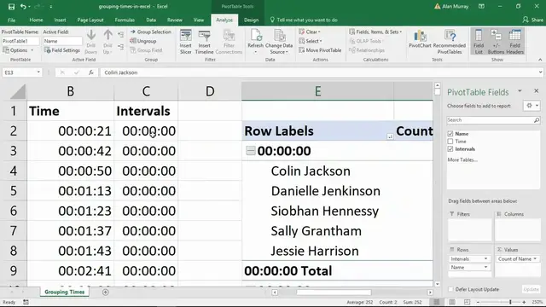This screenshot has height=307, width=546.
Task: Click the zoom out minus button
Action: pyautogui.click(x=478, y=302)
